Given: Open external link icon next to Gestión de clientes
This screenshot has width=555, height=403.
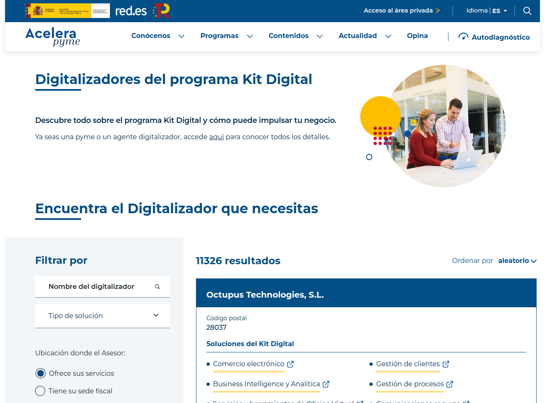Looking at the screenshot, I should tap(446, 364).
